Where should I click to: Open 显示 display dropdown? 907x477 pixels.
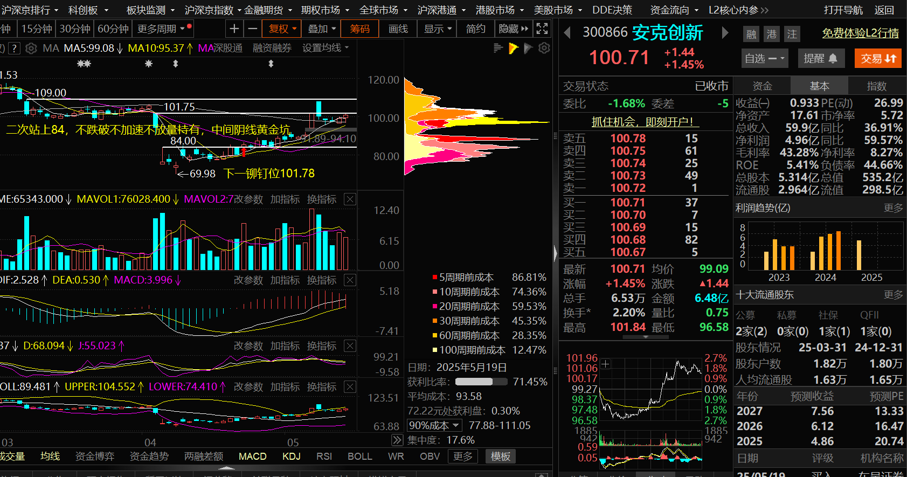[x=437, y=29]
